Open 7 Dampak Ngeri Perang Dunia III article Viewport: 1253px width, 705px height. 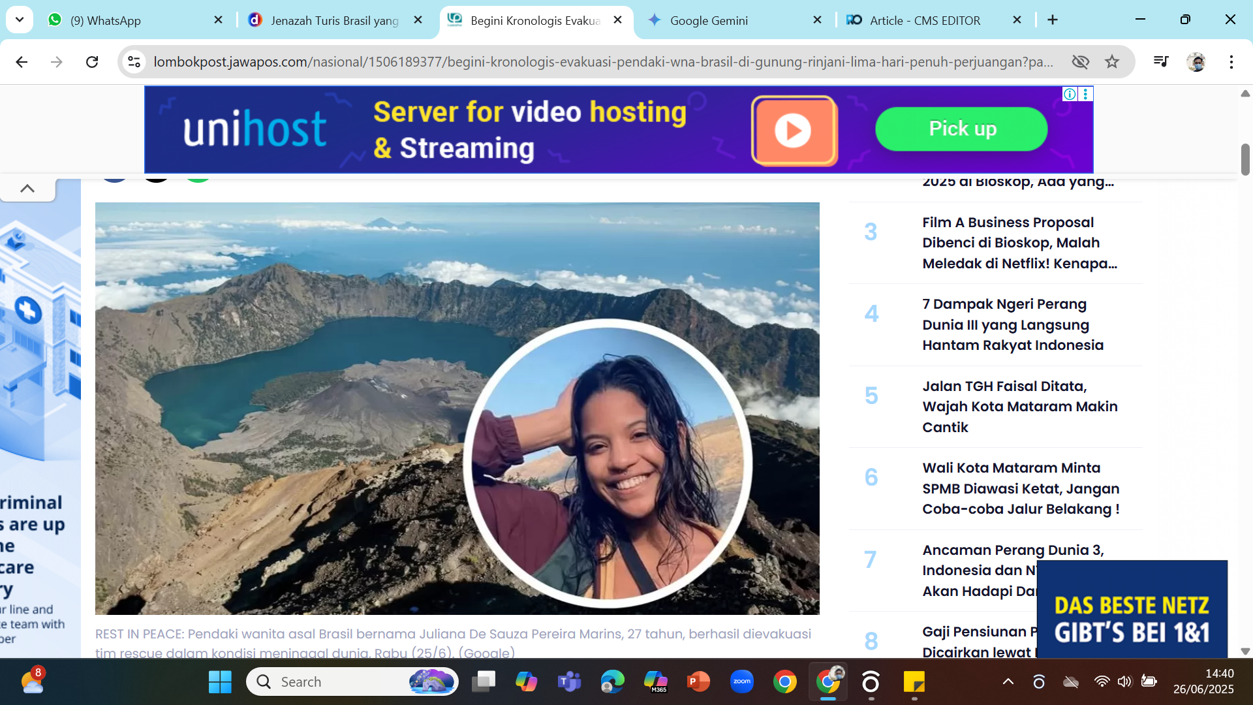point(1013,324)
